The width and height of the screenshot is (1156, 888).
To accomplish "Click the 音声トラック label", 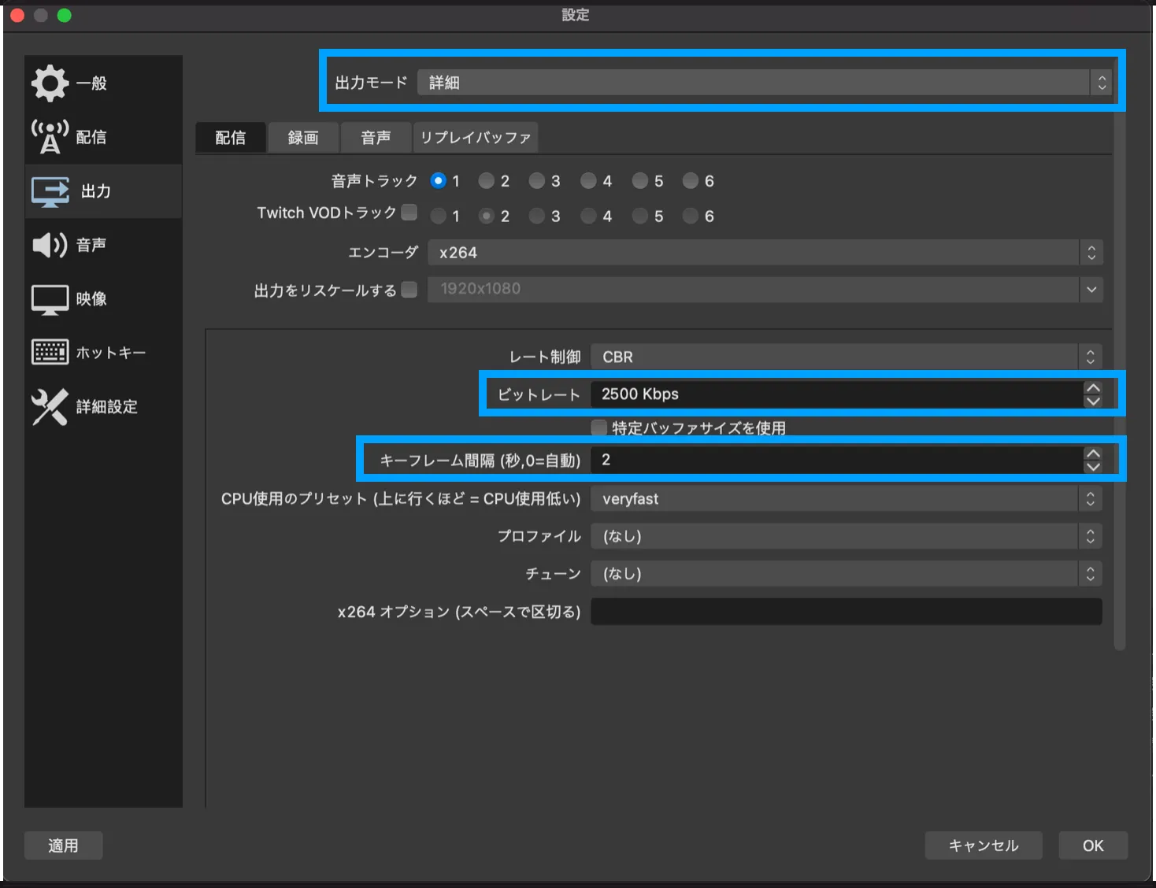I will point(374,181).
